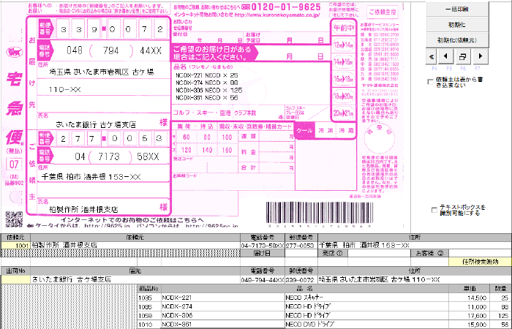Click the 依頼元 code cell 1001
This screenshot has width=512, height=329.
point(15,245)
